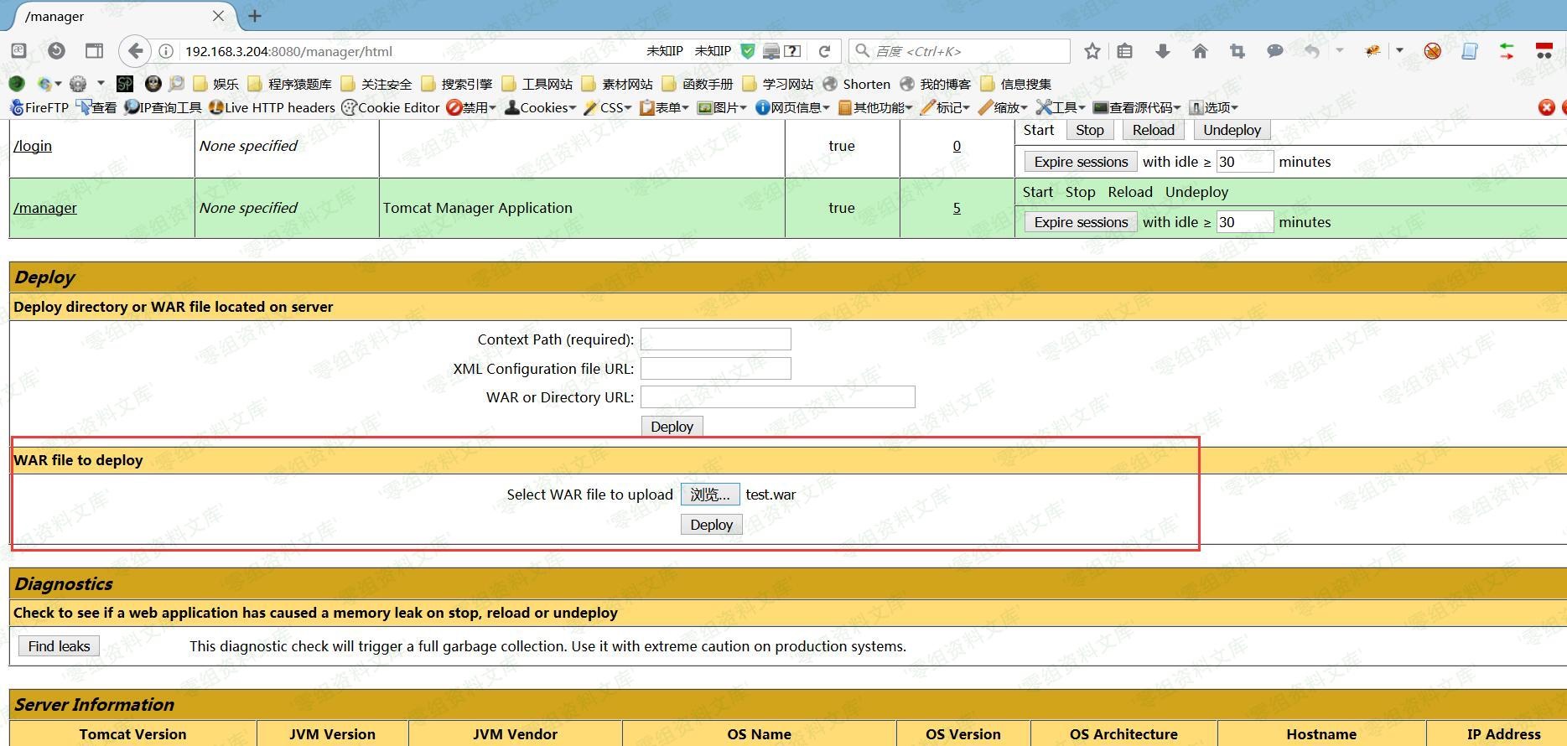
Task: Open the 禁用 disable dropdown menu
Action: coord(471,107)
